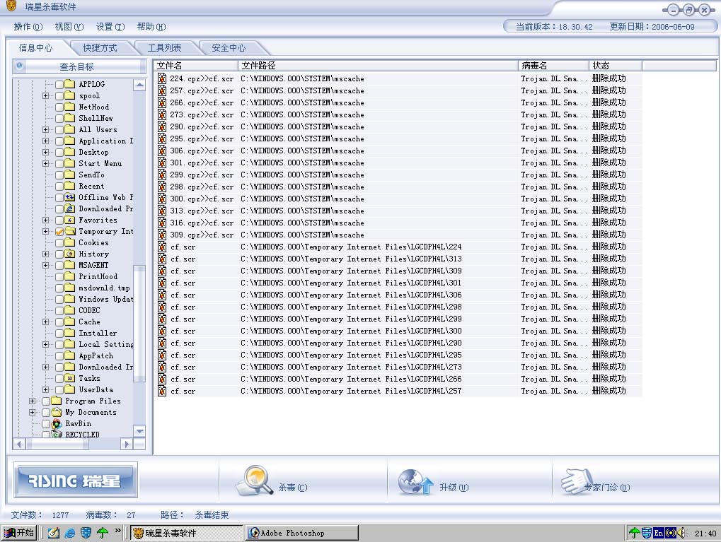Expand the Start Menu tree node

(45, 163)
